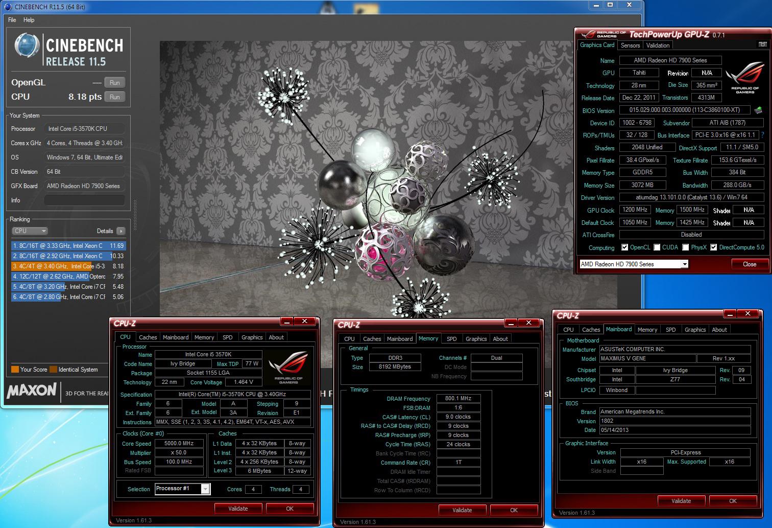Run the CPU benchmark

[115, 97]
